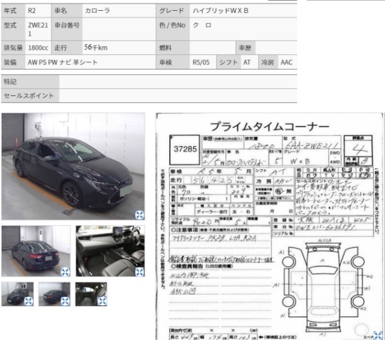Select the model year R2
The width and height of the screenshot is (385, 340).
(32, 11)
